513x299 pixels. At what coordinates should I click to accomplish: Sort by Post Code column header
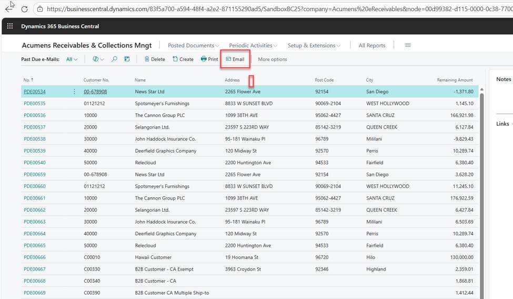click(x=324, y=80)
